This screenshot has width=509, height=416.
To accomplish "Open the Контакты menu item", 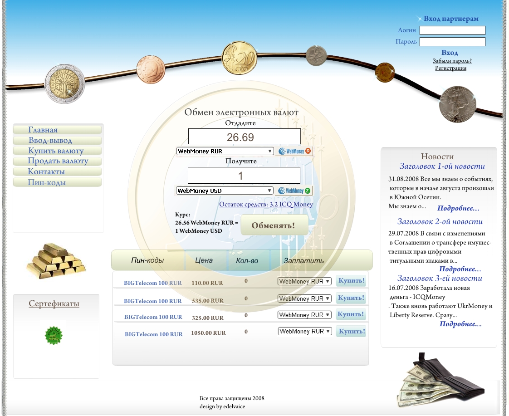I will pyautogui.click(x=57, y=171).
